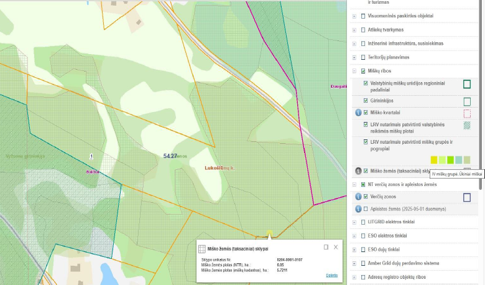The height and width of the screenshot is (285, 485).
Task: Enable Inžinerinė infrastruktūra, susisiekimas layer
Action: coord(363,44)
